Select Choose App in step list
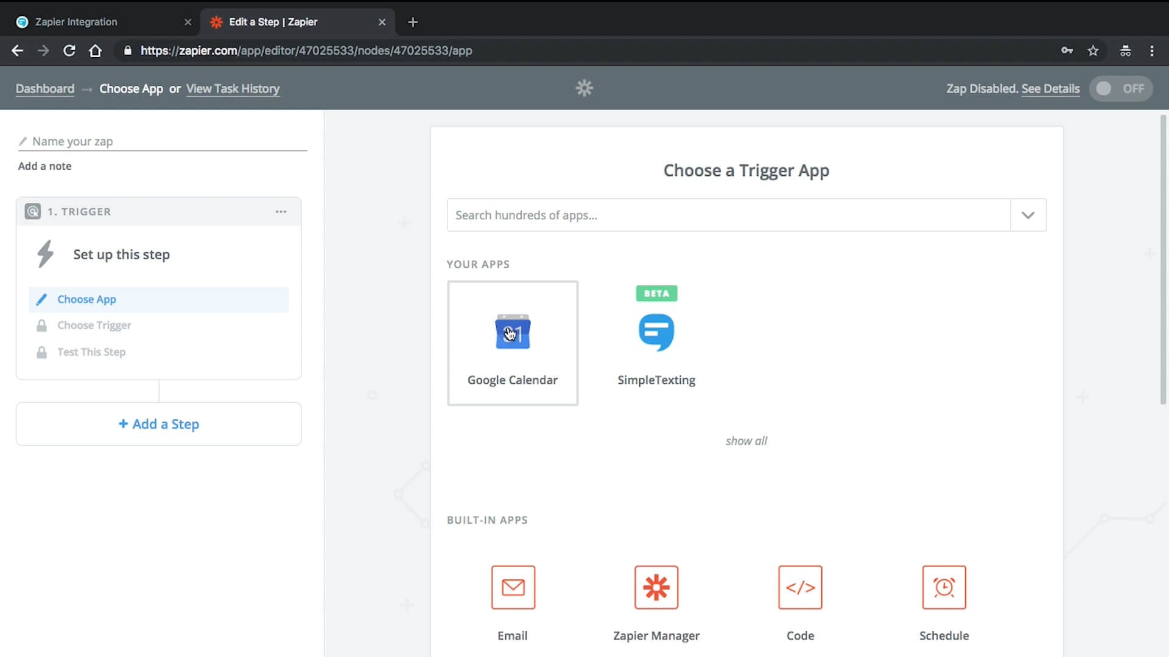Image resolution: width=1169 pixels, height=657 pixels. [159, 299]
